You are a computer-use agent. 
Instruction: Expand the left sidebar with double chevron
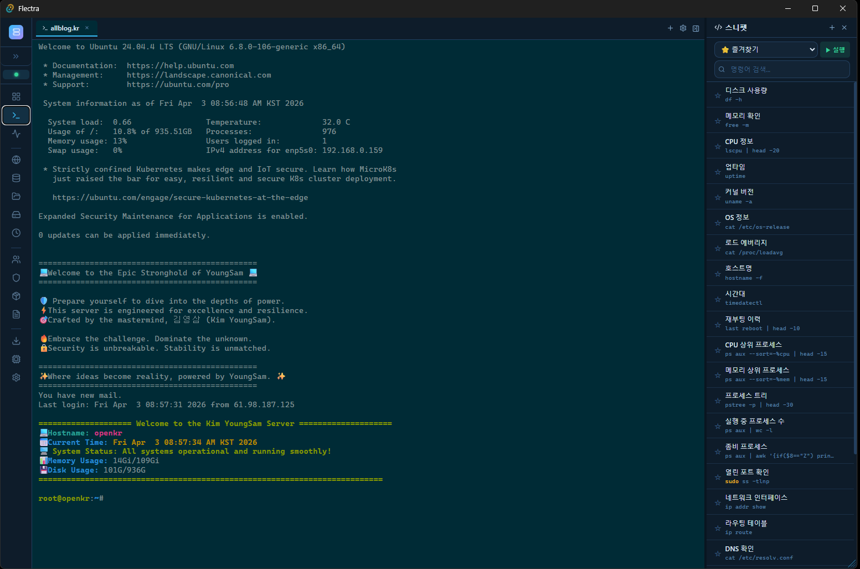click(16, 56)
